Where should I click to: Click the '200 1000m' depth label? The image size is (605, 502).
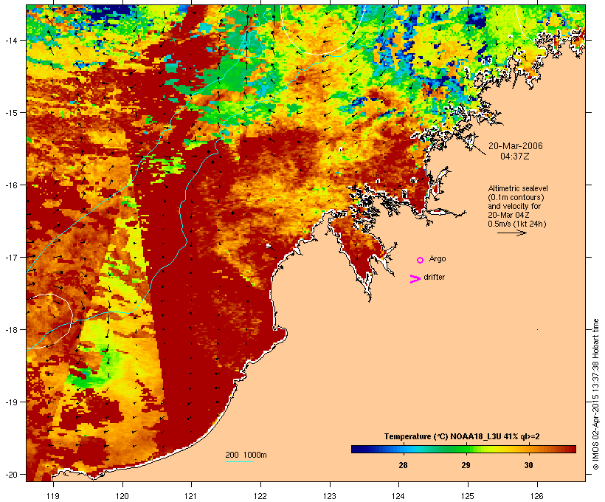(x=246, y=455)
